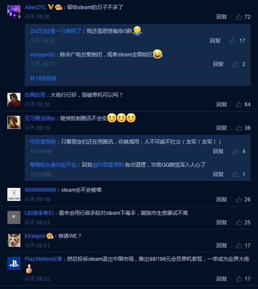Expand all 18 replies (共18条回复)
258x289 pixels.
43,79
